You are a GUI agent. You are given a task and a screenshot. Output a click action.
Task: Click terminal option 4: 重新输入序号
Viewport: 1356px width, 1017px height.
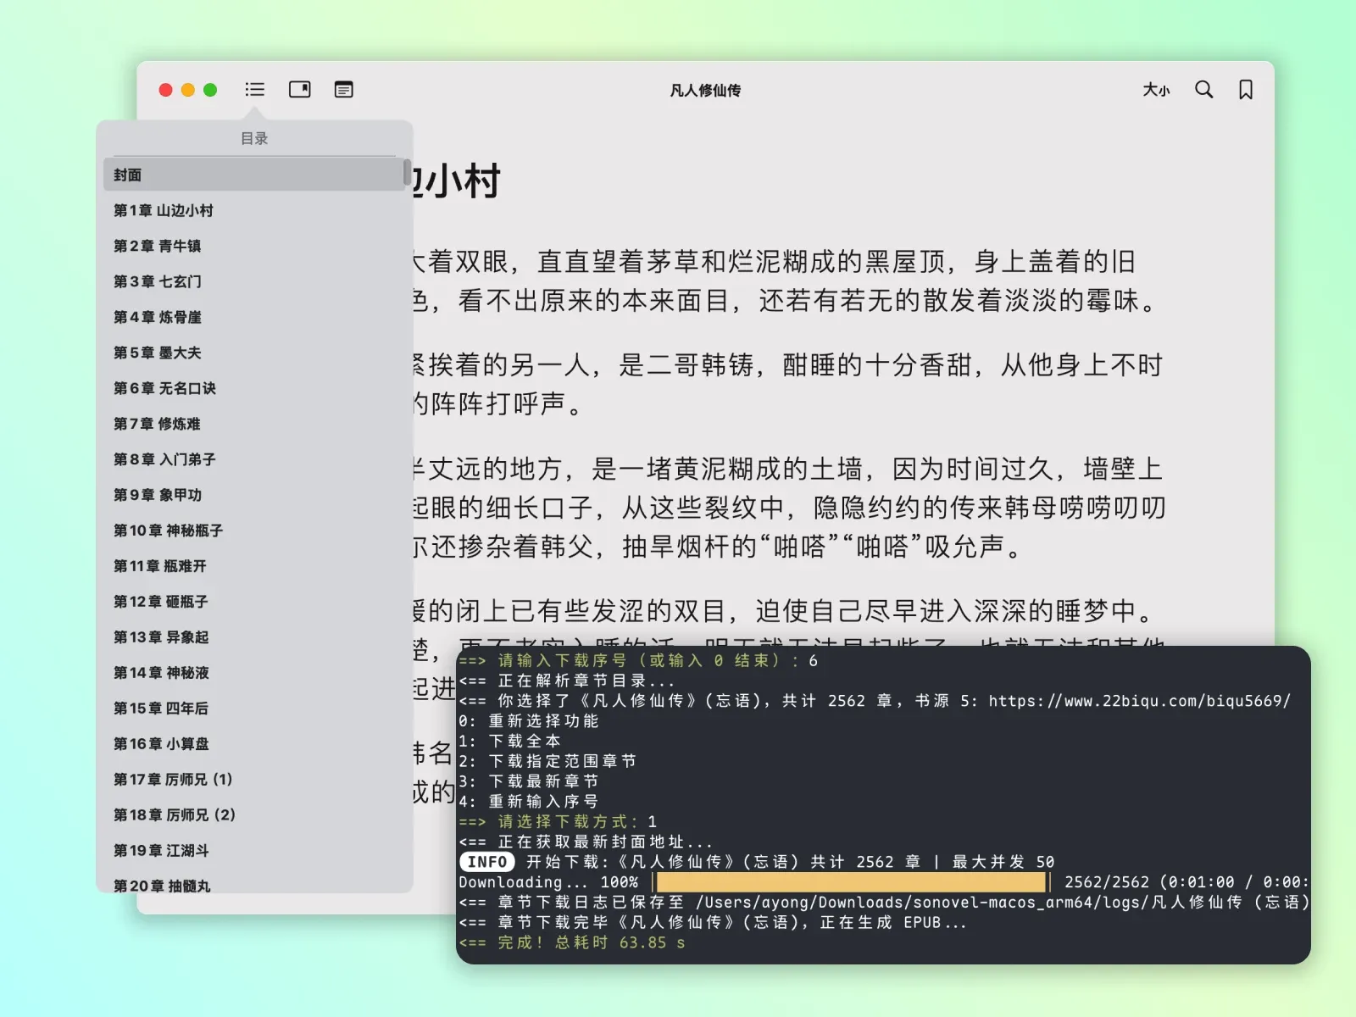click(529, 802)
